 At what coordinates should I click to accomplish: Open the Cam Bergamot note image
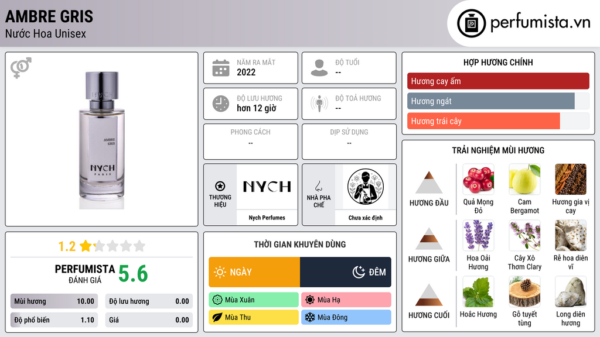524,179
